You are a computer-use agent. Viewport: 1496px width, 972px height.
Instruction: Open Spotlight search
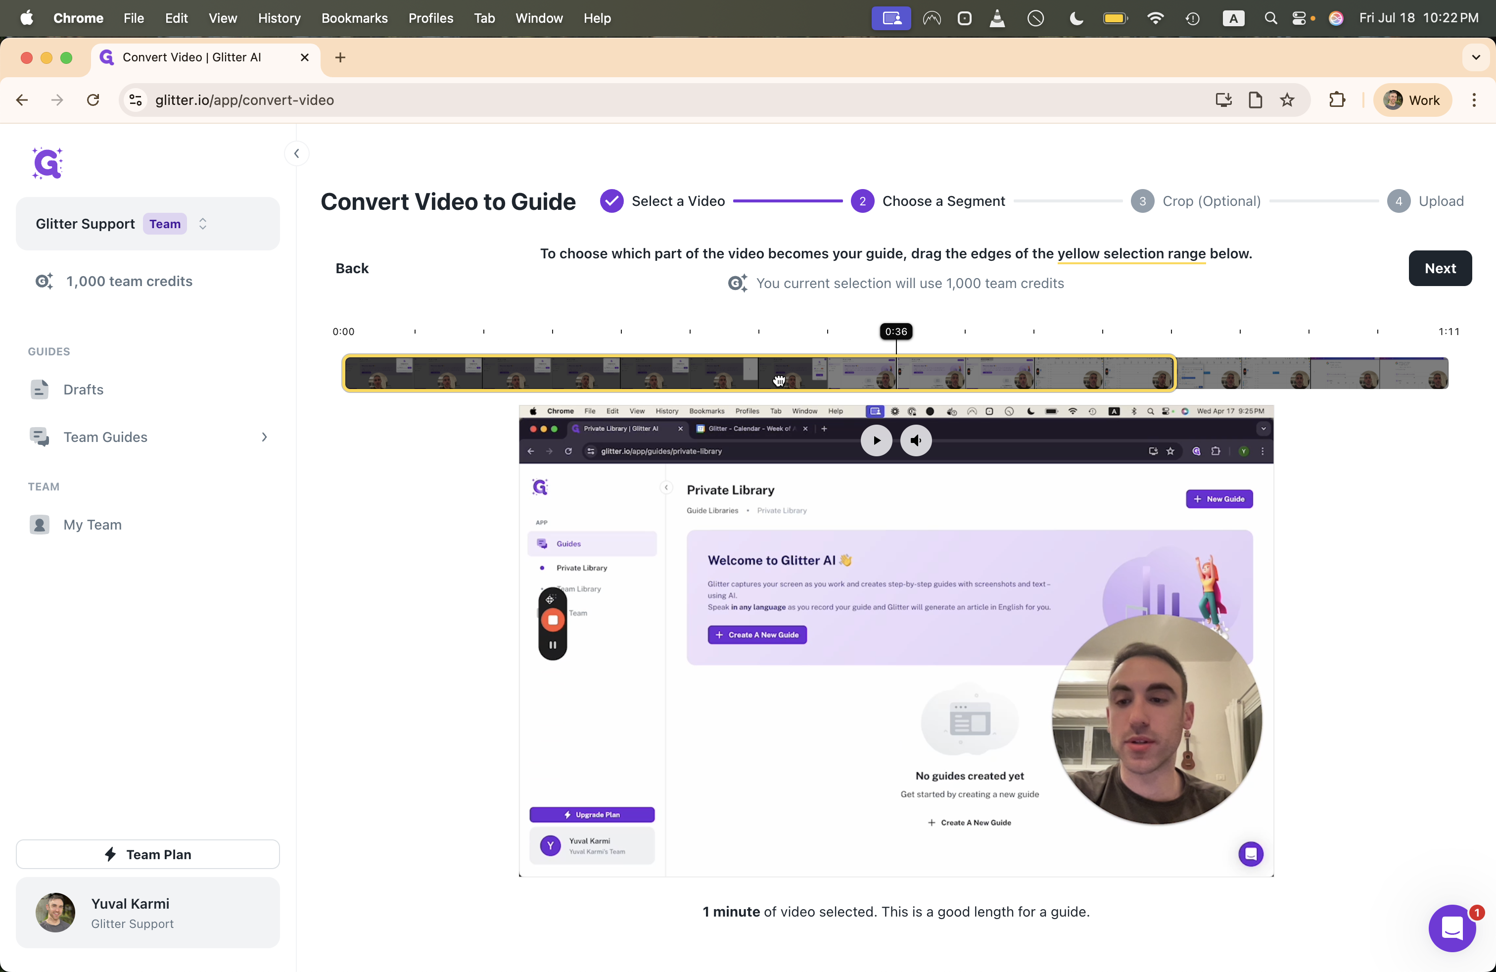1270,18
